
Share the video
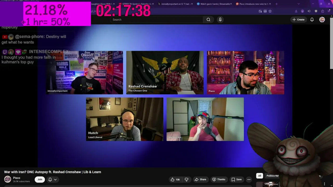tap(200, 179)
